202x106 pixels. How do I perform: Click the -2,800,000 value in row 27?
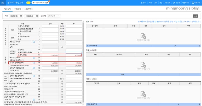[78, 102]
